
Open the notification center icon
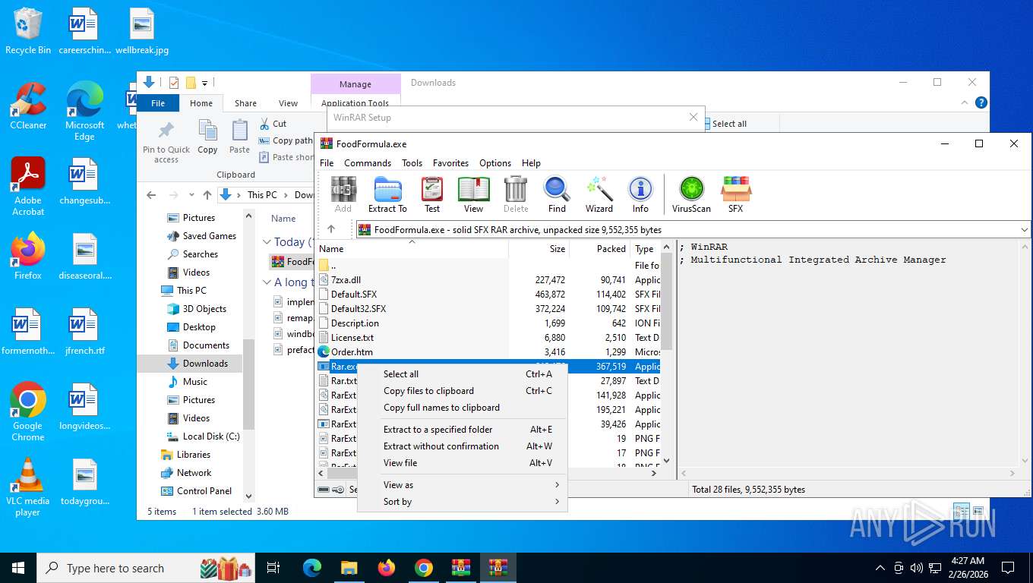point(1008,568)
